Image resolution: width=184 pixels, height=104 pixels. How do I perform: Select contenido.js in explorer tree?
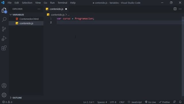pyautogui.click(x=26, y=23)
